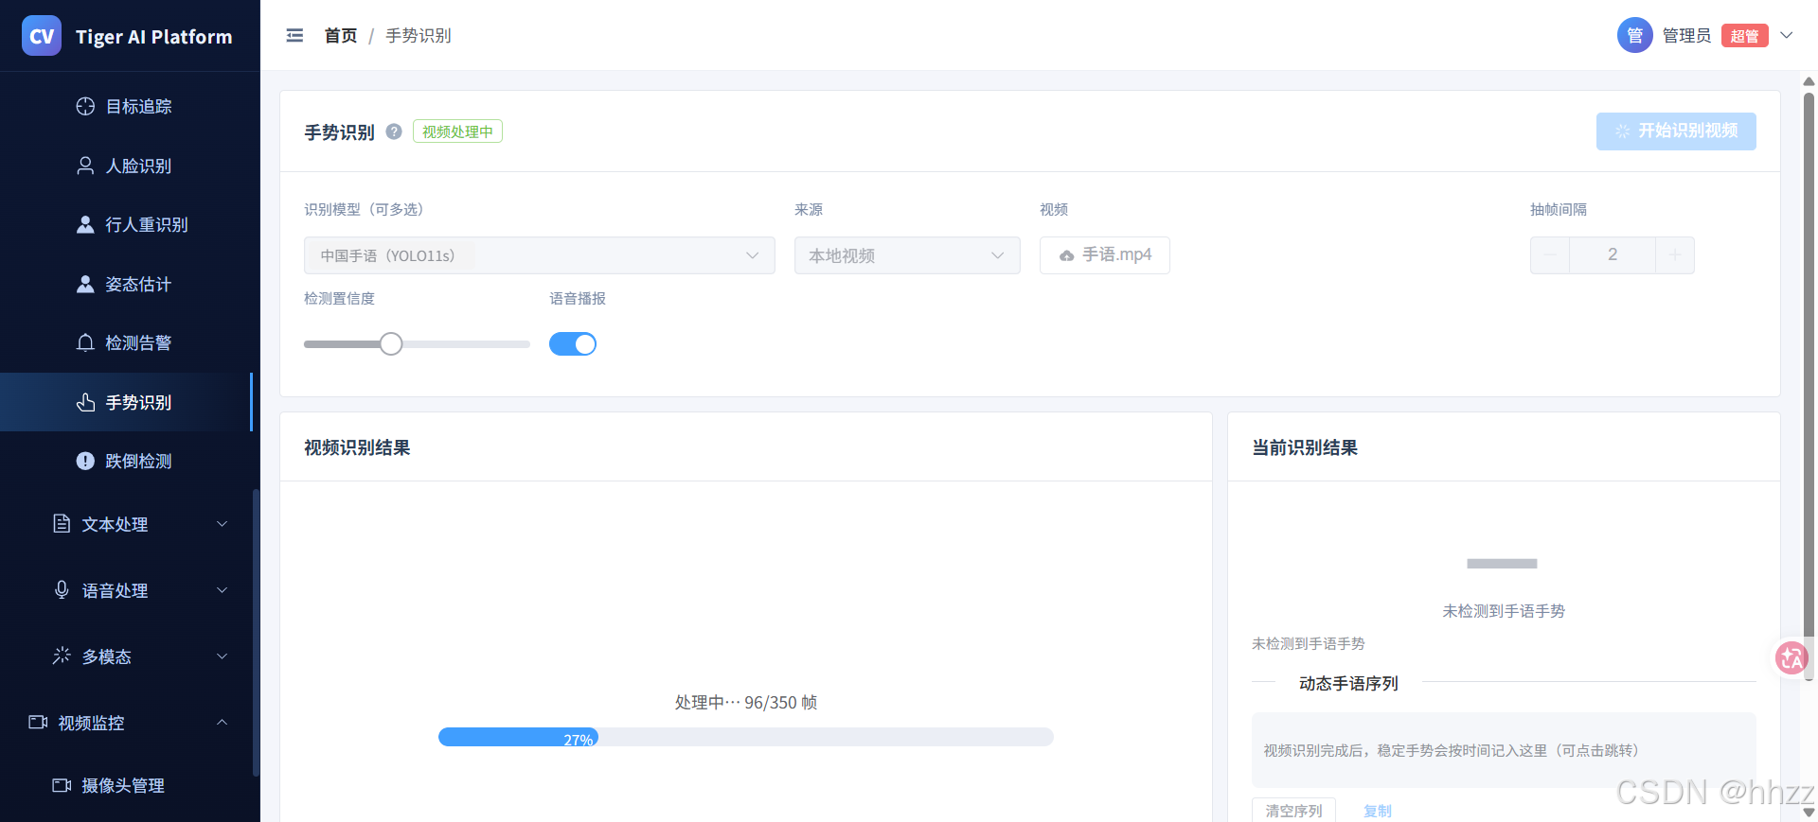Click the 多模态 sparkle icon
1818x822 pixels.
[62, 656]
